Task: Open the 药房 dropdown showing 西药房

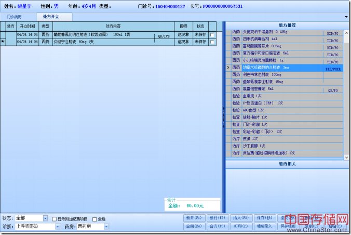Action: click(x=106, y=227)
